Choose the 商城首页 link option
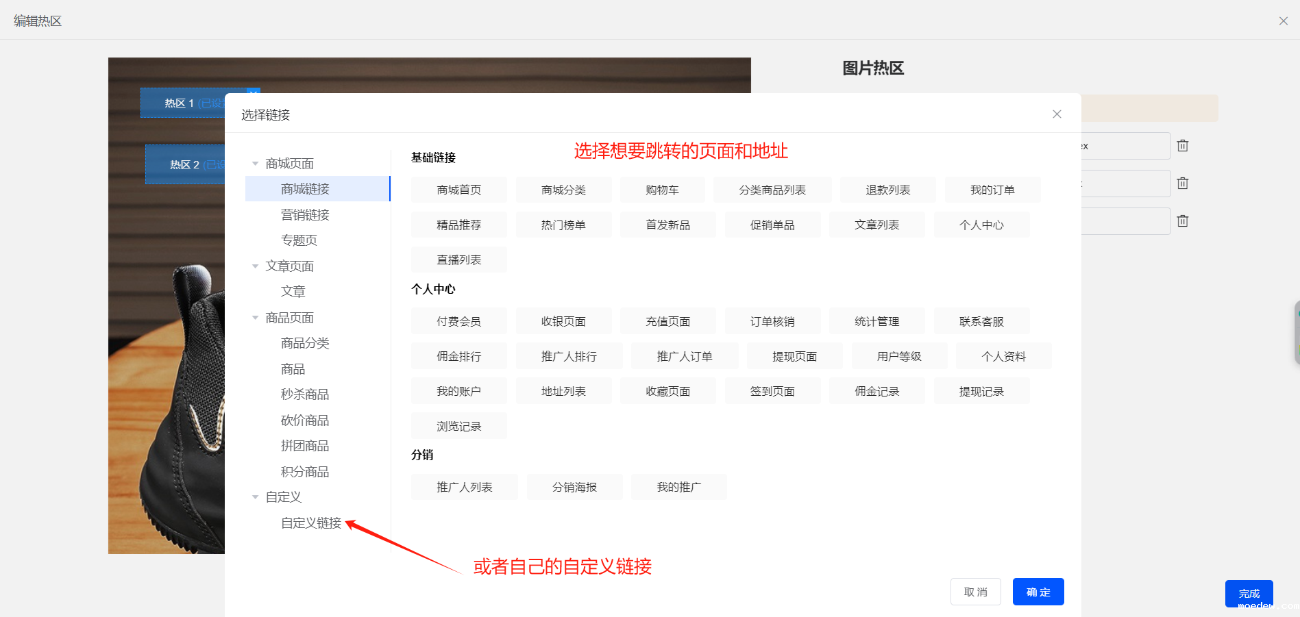This screenshot has height=617, width=1300. click(458, 190)
